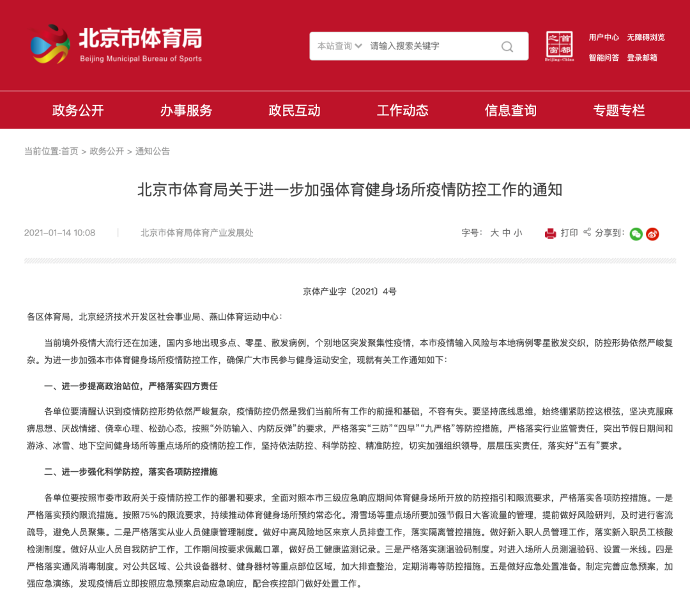
Task: Open 无障碍浏览 accessibility mode
Action: (x=645, y=38)
